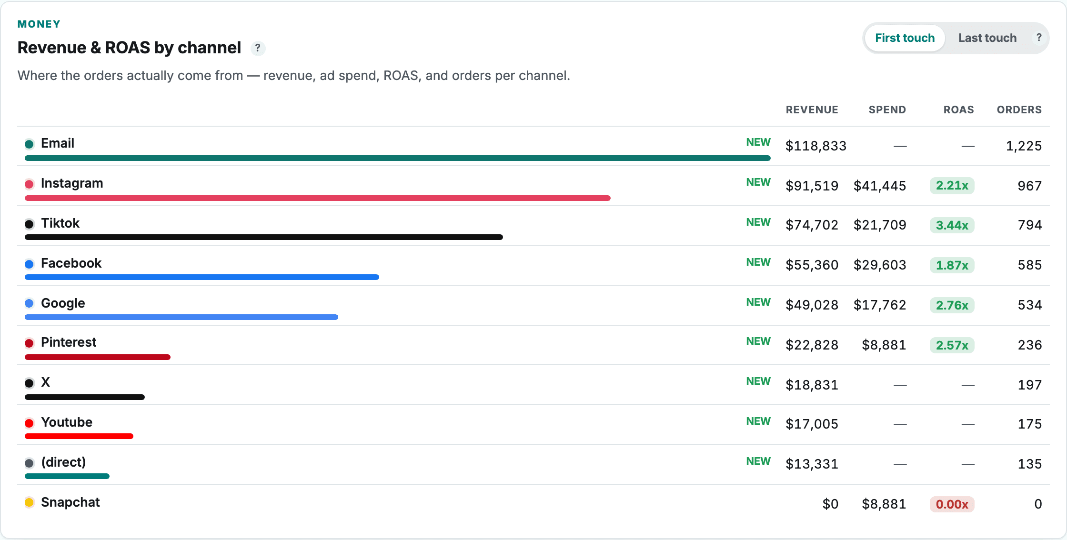Click the $21,709 spend value
Screen dimensions: 1067x540
[x=880, y=225]
